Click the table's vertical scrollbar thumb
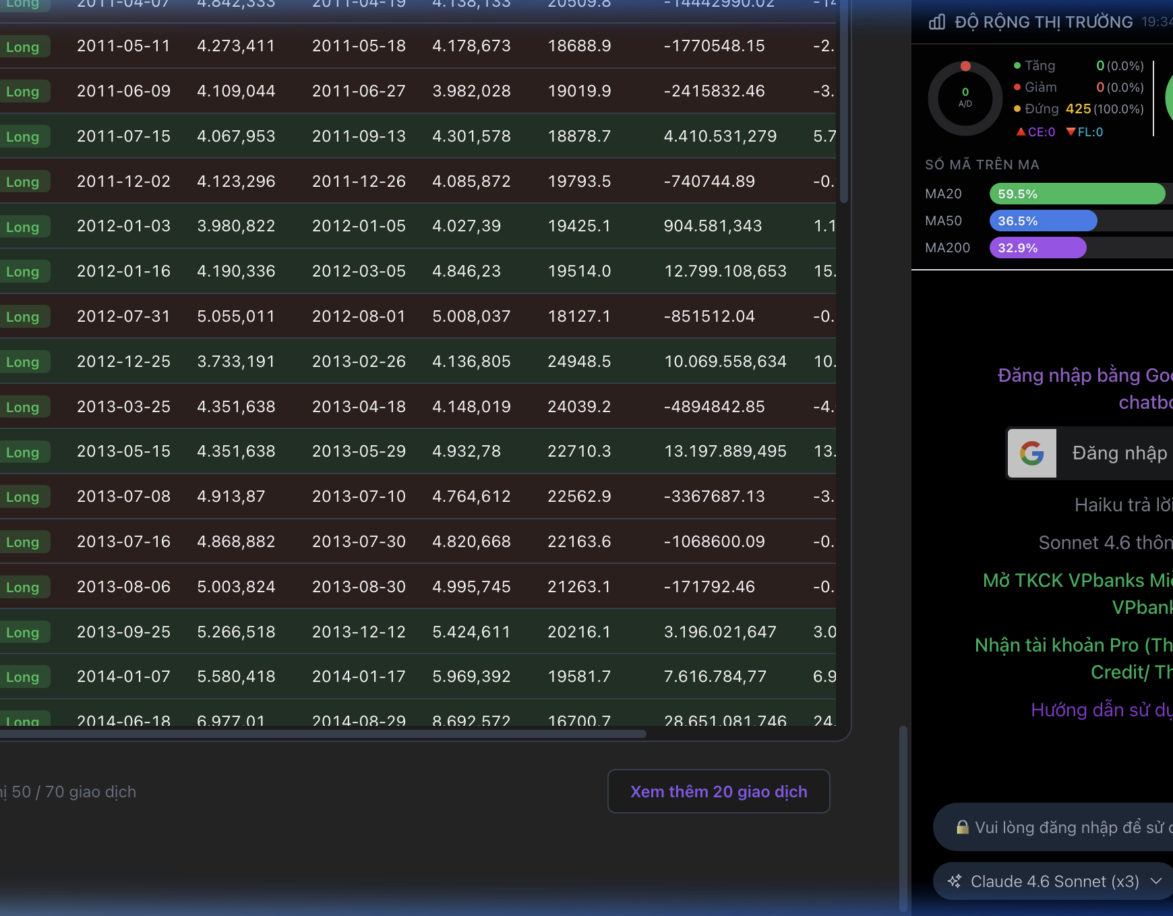 click(x=843, y=101)
